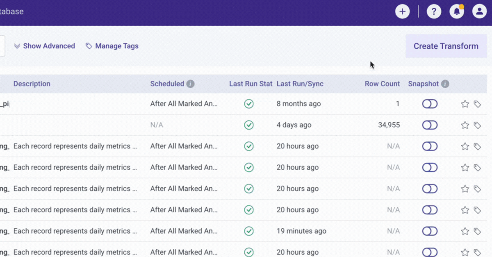Viewport: 492px width, 257px height.
Task: Toggle snapshot for the 8 months ago row
Action: click(x=430, y=104)
